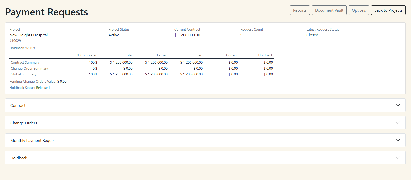Click the Earned column header
The height and width of the screenshot is (180, 411).
162,55
